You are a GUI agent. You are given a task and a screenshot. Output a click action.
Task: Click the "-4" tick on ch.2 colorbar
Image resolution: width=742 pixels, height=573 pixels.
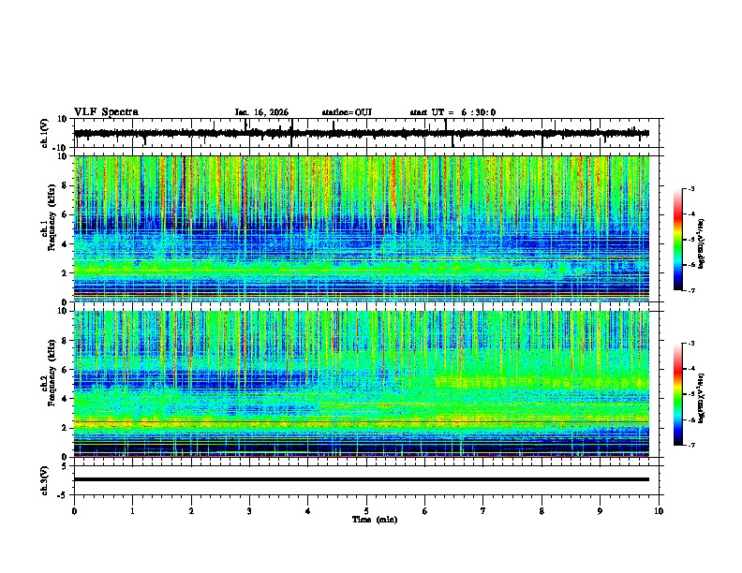(691, 369)
